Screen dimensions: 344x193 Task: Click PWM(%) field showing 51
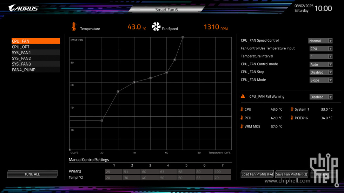pos(132,172)
